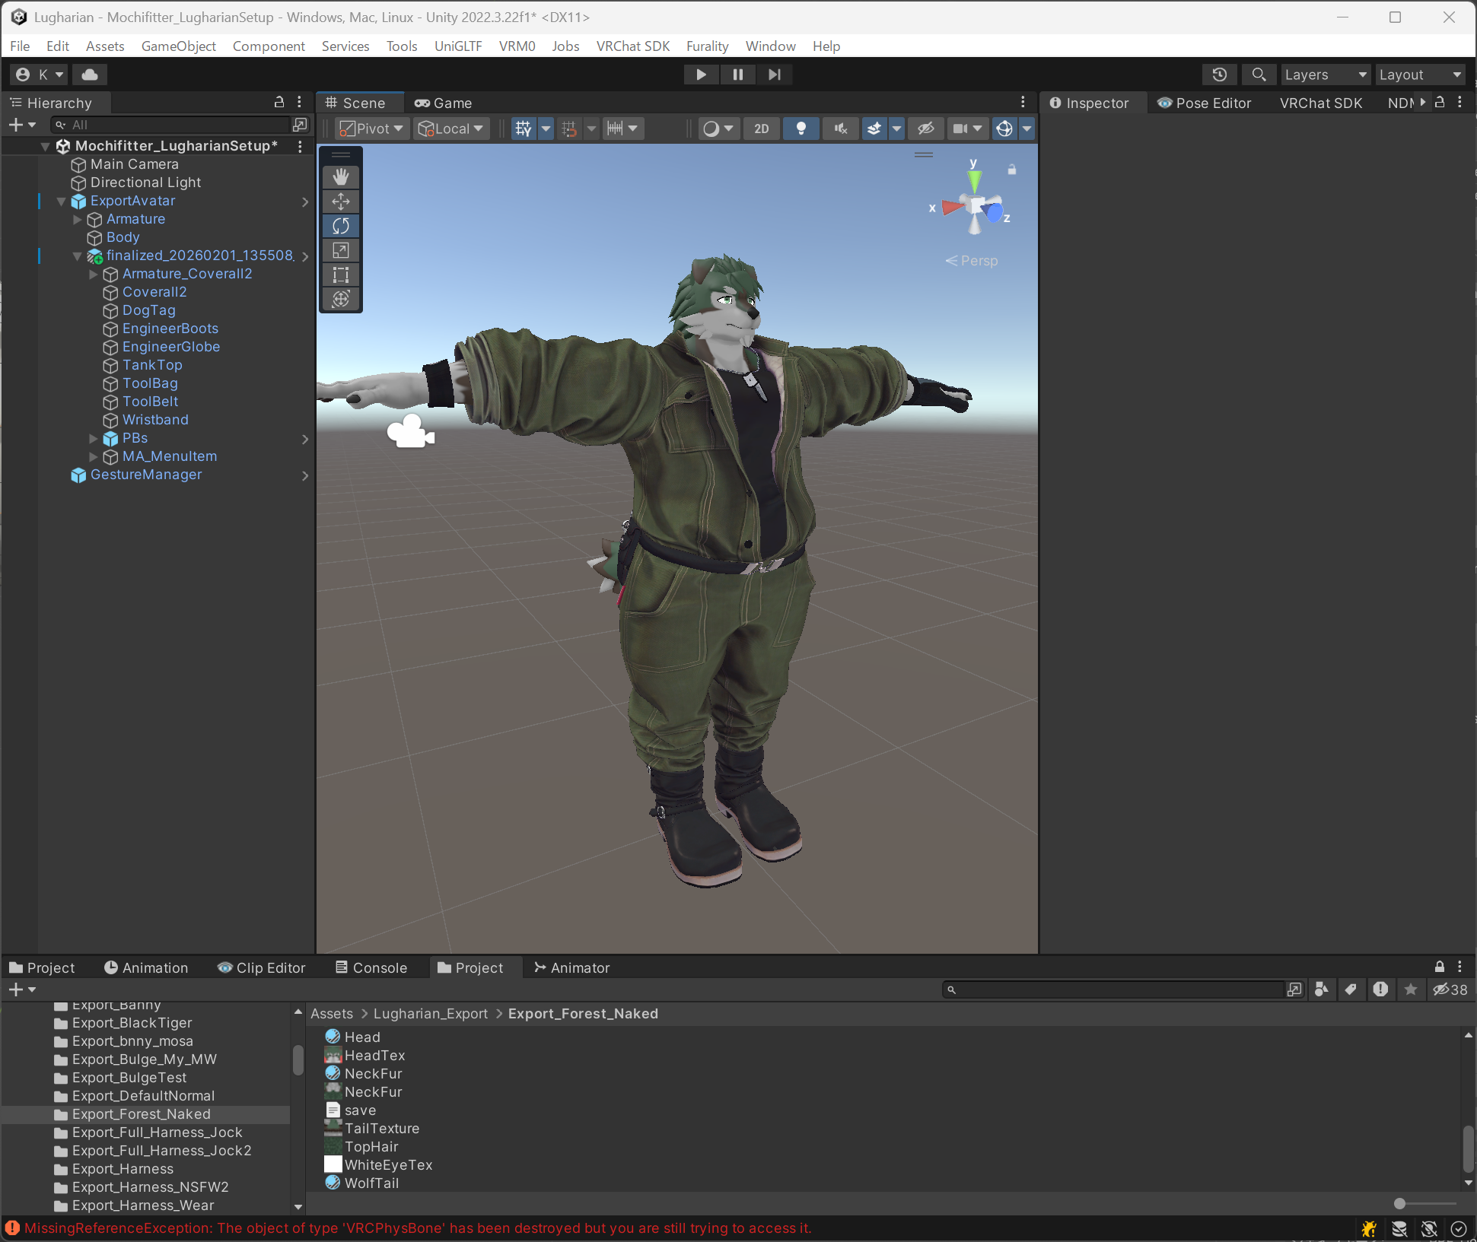This screenshot has width=1477, height=1242.
Task: Open the Undo History icon
Action: [x=1220, y=75]
